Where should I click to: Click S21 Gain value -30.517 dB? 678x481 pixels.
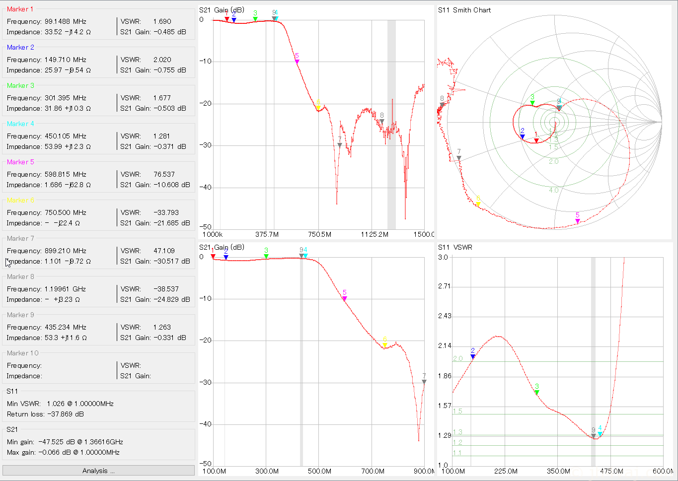click(x=171, y=261)
